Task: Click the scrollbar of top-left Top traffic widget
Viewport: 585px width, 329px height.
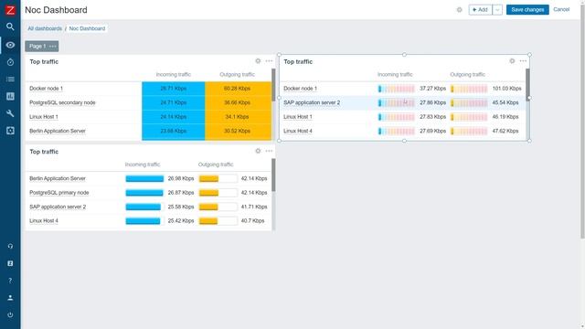Action: pyautogui.click(x=273, y=85)
